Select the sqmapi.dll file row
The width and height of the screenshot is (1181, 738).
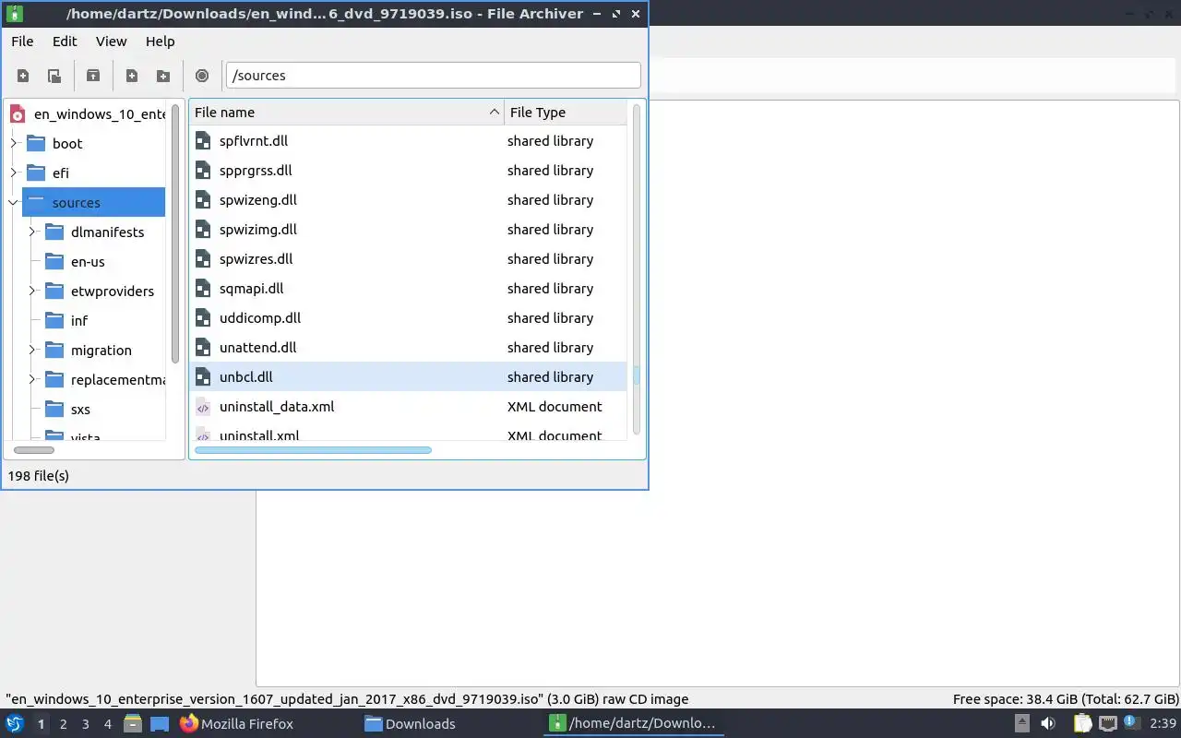(x=408, y=289)
